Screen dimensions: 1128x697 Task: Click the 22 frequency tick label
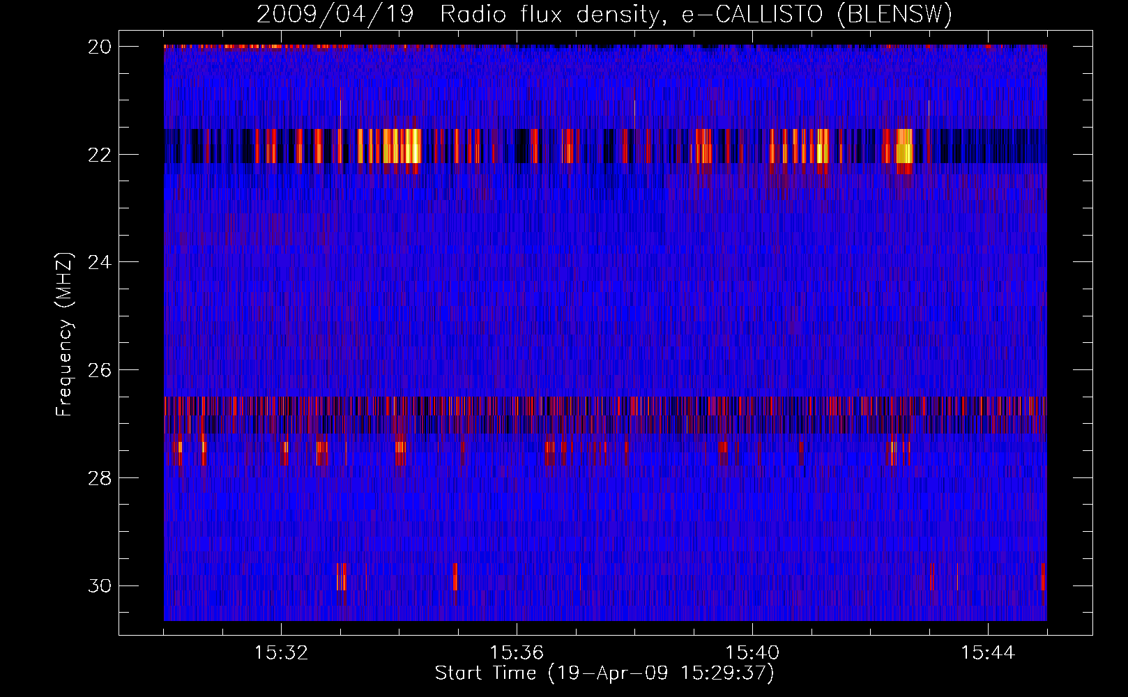[100, 154]
